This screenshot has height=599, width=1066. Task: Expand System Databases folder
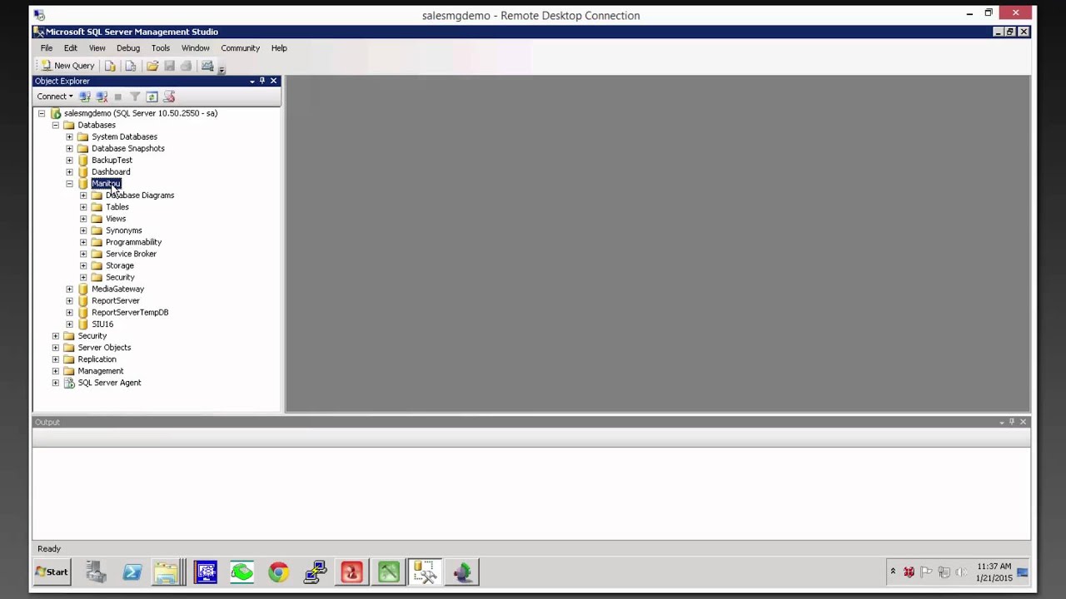pyautogui.click(x=70, y=136)
